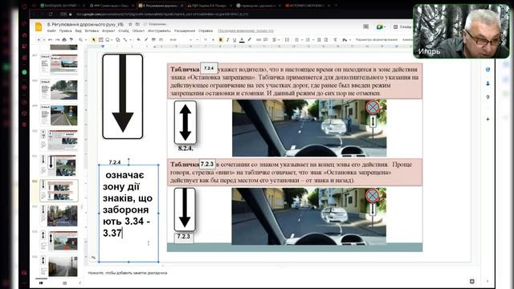Insert a link
The height and width of the screenshot is (289, 514).
(259, 39)
